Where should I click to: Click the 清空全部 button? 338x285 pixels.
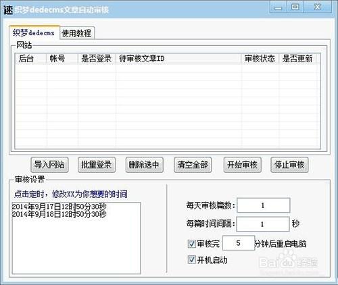[x=193, y=165]
